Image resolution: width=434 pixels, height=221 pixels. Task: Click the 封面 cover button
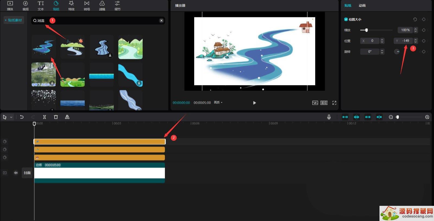pyautogui.click(x=27, y=173)
